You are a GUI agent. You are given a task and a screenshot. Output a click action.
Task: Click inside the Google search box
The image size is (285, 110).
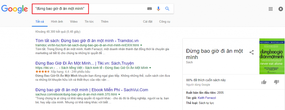[x=103, y=9]
